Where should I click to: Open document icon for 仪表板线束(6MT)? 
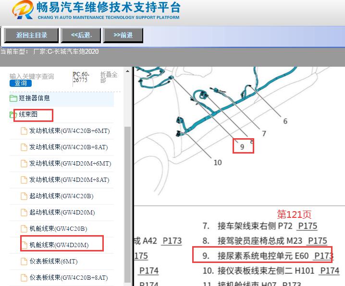(x=24, y=262)
